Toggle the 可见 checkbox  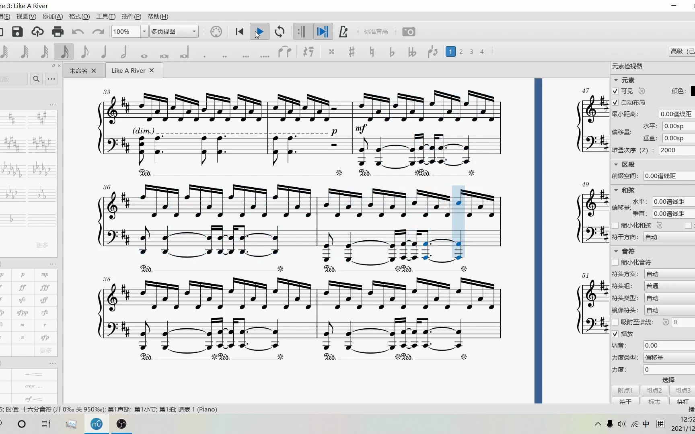point(615,91)
